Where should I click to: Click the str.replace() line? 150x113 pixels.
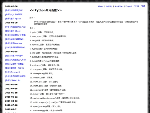tap(41, 73)
